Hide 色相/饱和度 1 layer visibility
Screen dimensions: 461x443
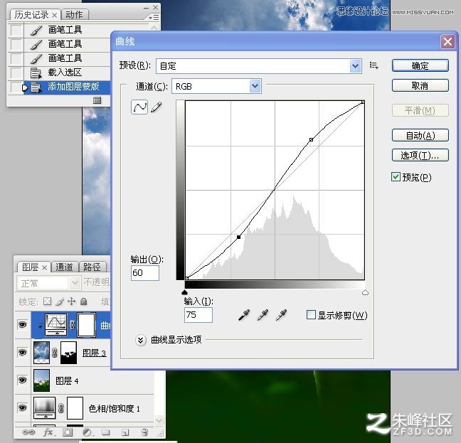22,407
